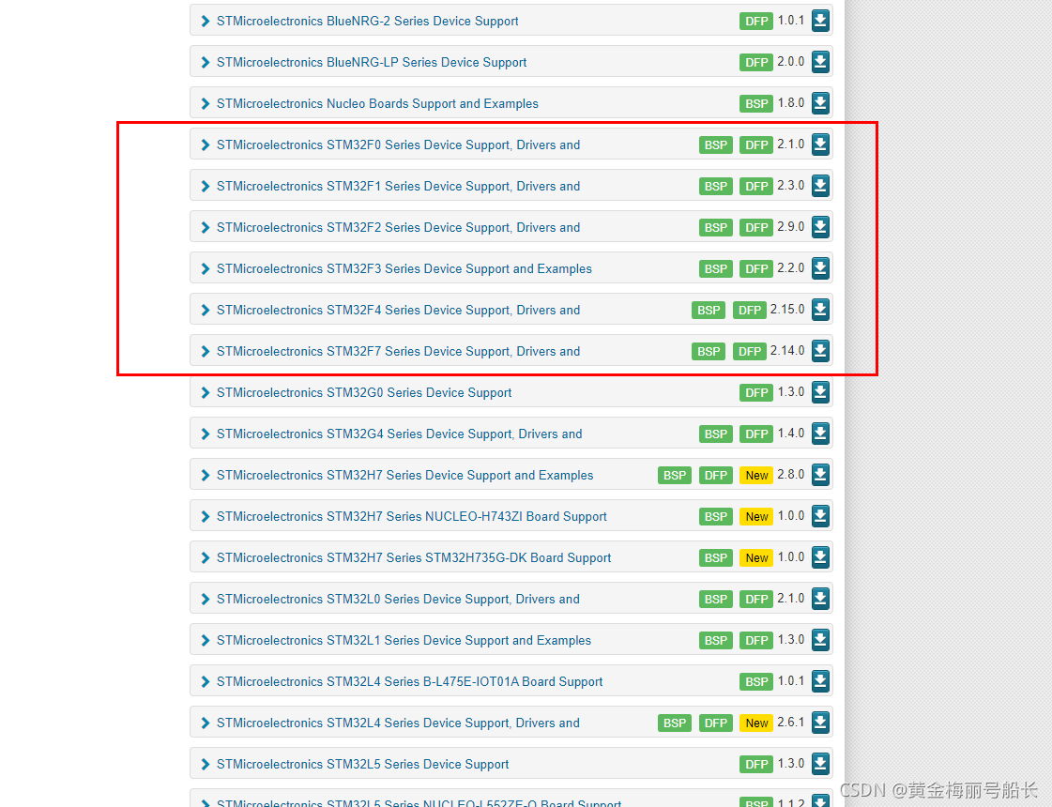This screenshot has height=807, width=1052.
Task: Download the NUCLEO-H743ZI Board Support pack
Action: tap(820, 516)
